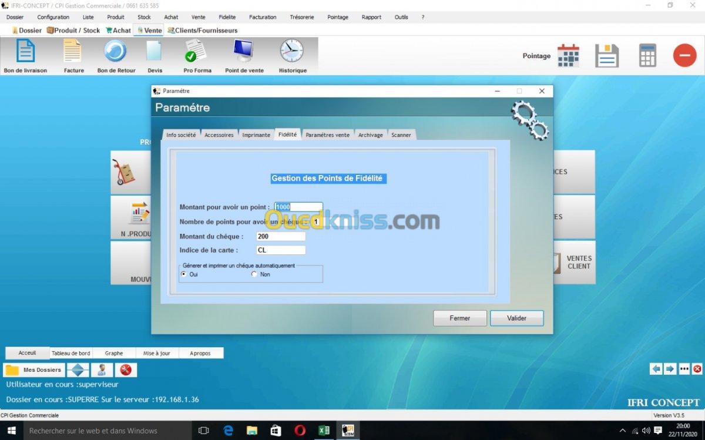Viewport: 705px width, 440px height.
Task: Click the Montant du chéque field
Action: pos(281,237)
